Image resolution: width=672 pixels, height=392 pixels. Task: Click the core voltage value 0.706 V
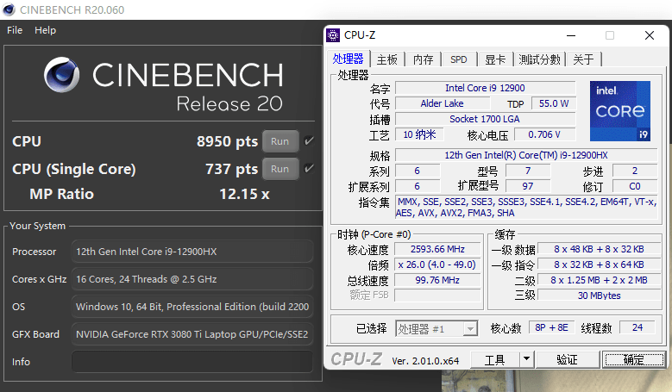pos(544,134)
